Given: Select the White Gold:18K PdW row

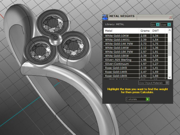Looking at the screenshot, I should [136, 52].
